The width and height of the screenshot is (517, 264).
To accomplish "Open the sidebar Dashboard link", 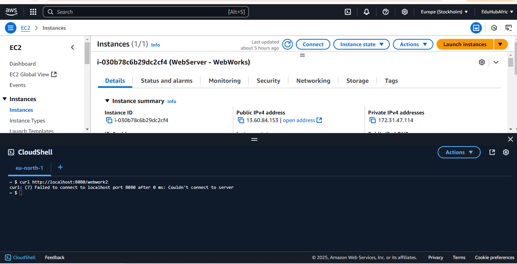I will click(x=23, y=64).
